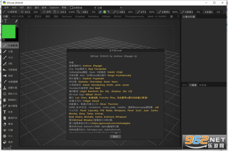Select the 调色 color adjust tool
Viewport: 228px width, 151px height.
coord(10,64)
